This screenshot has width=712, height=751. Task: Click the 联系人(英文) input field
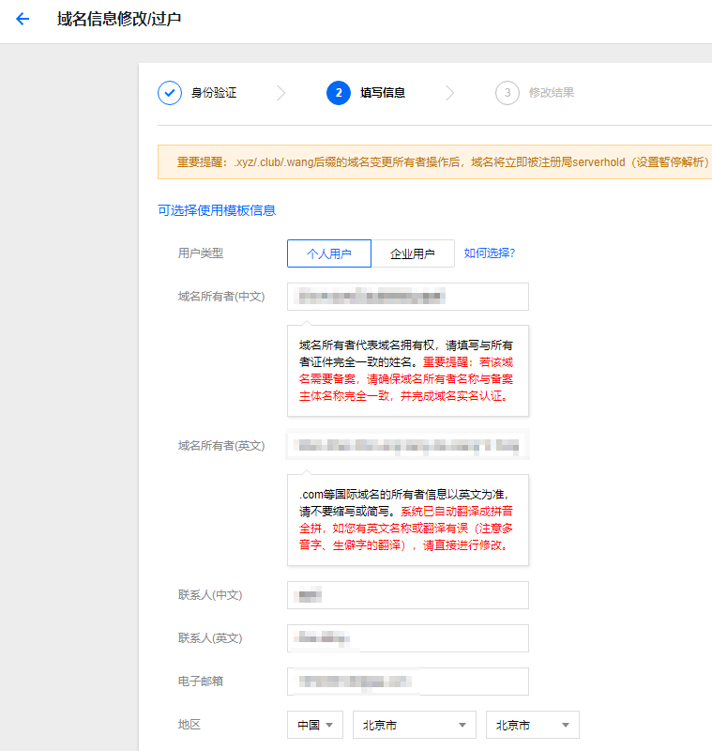click(x=408, y=638)
